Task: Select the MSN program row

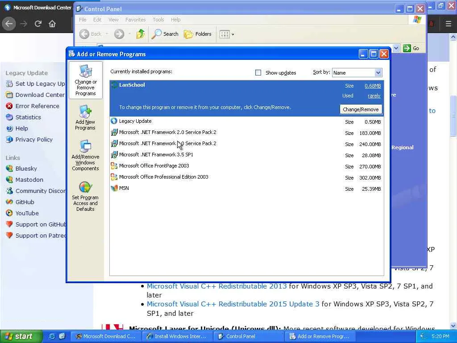Action: pyautogui.click(x=246, y=188)
